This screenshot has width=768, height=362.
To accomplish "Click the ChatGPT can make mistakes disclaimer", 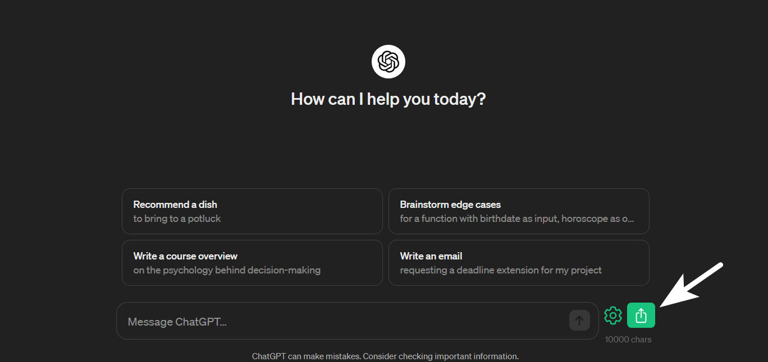I will [385, 356].
